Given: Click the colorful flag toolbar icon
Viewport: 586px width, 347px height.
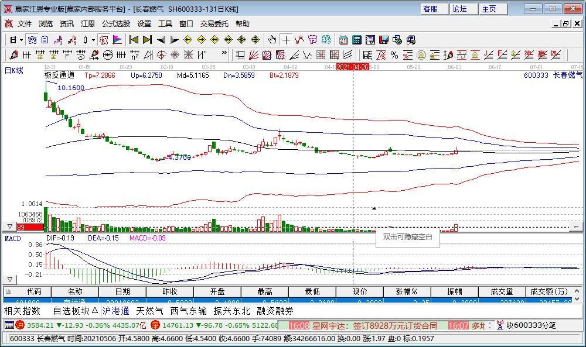Looking at the screenshot, I should (117, 40).
